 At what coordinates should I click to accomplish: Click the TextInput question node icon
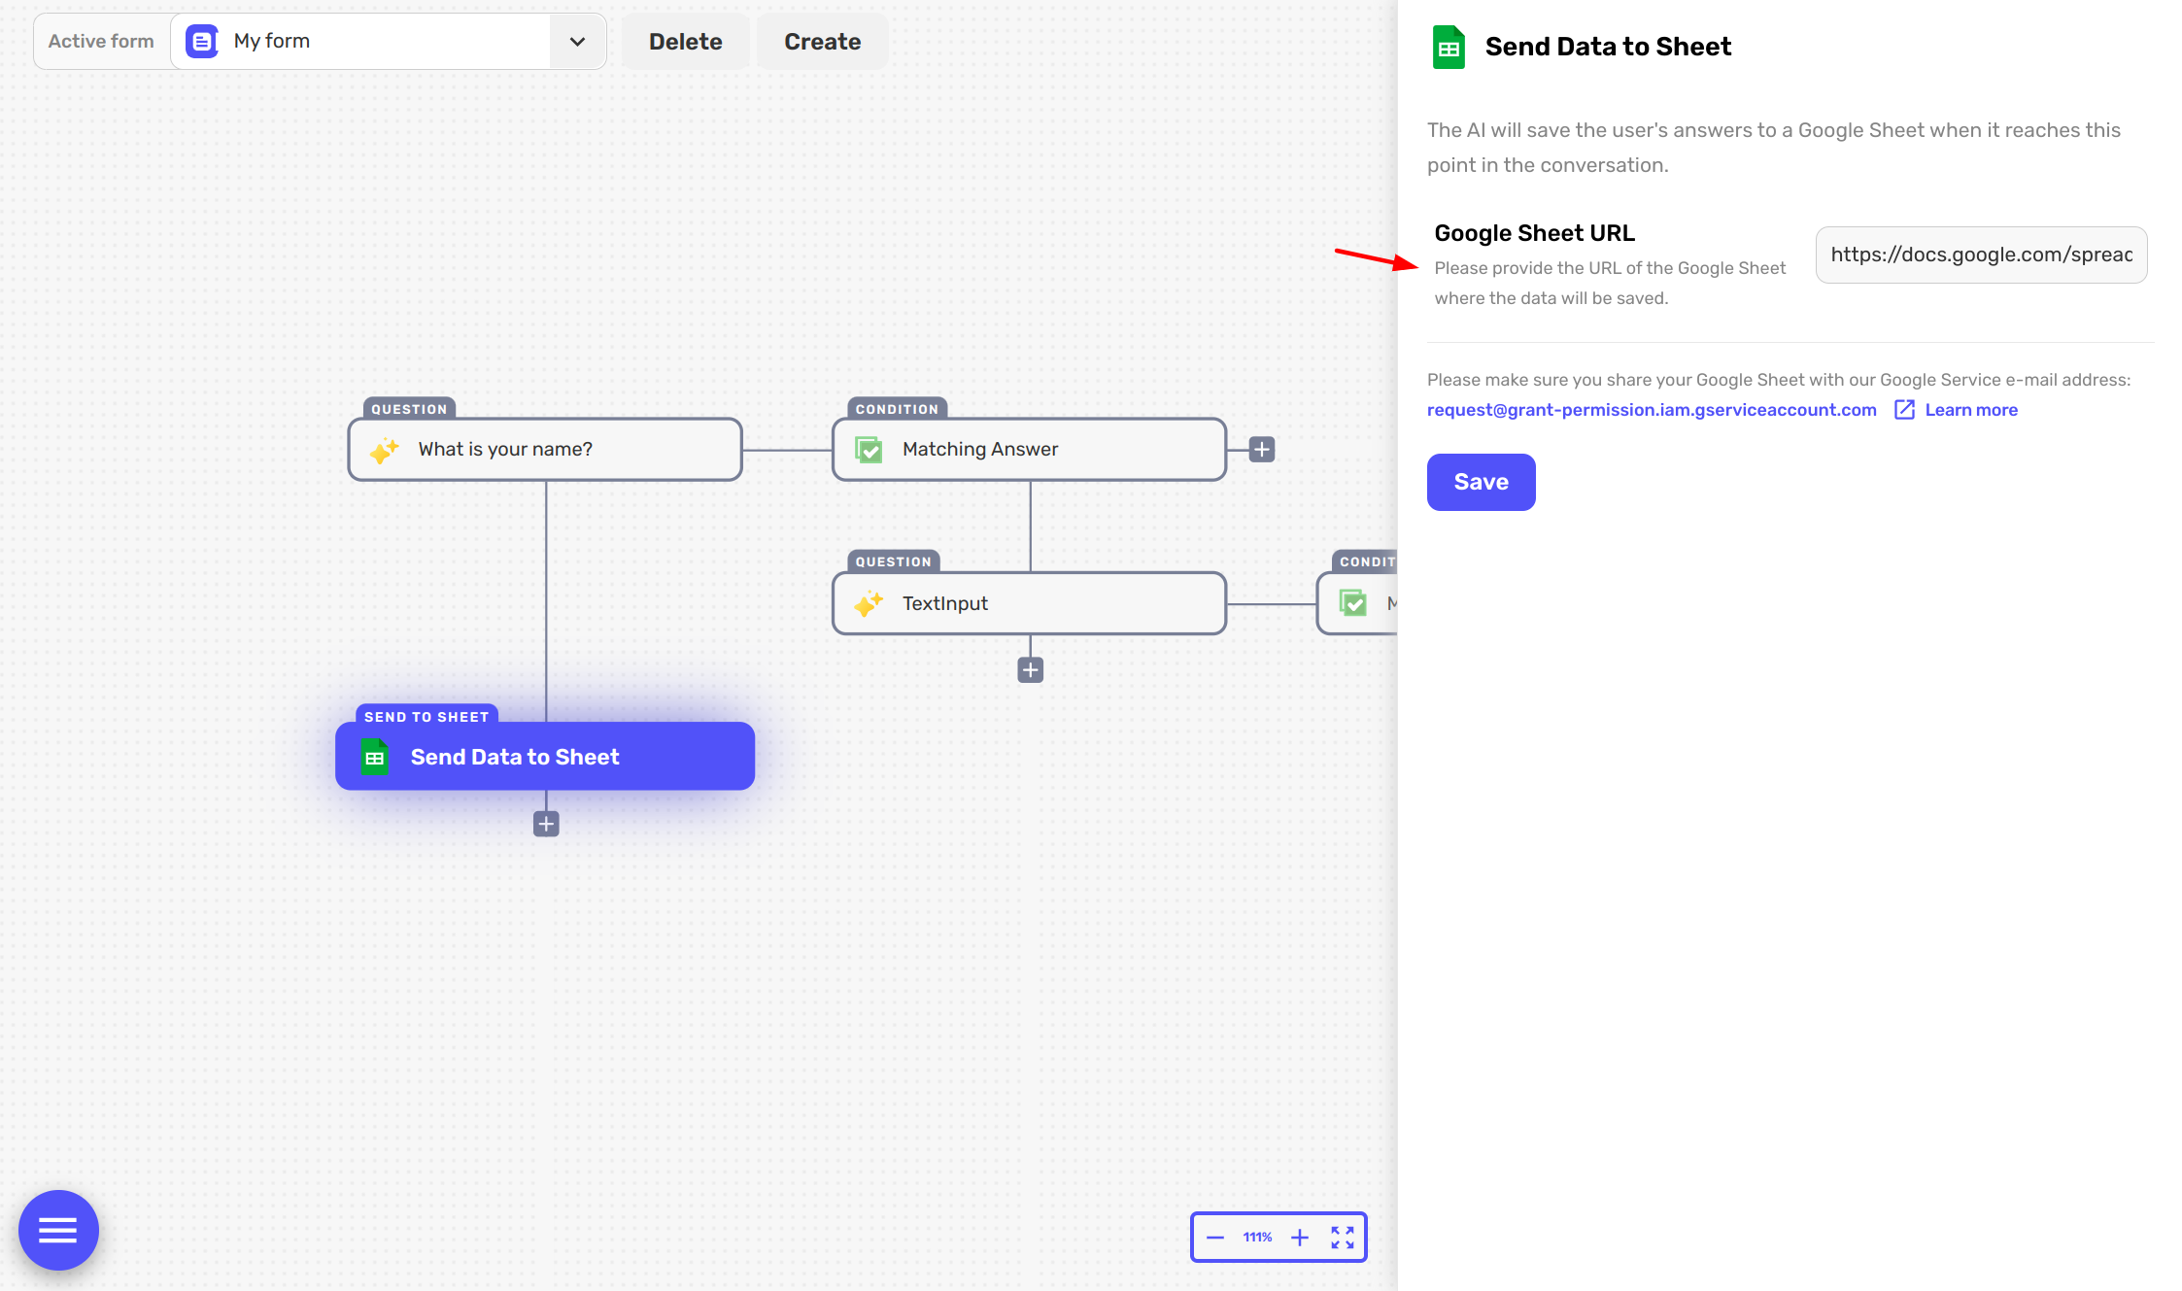869,602
